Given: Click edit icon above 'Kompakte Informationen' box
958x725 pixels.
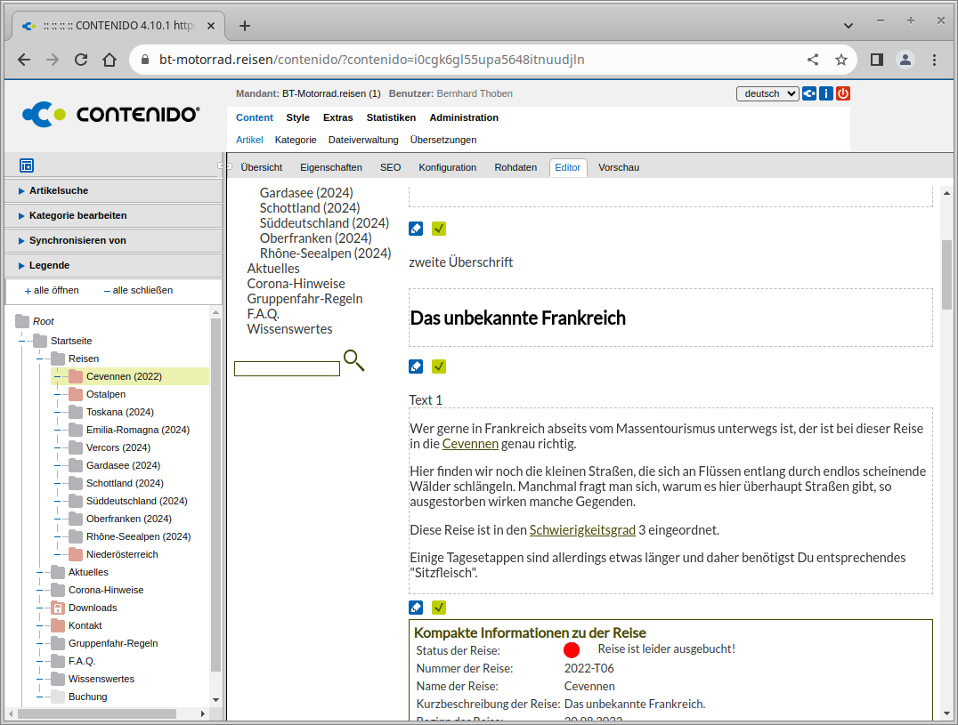Looking at the screenshot, I should click(x=416, y=608).
